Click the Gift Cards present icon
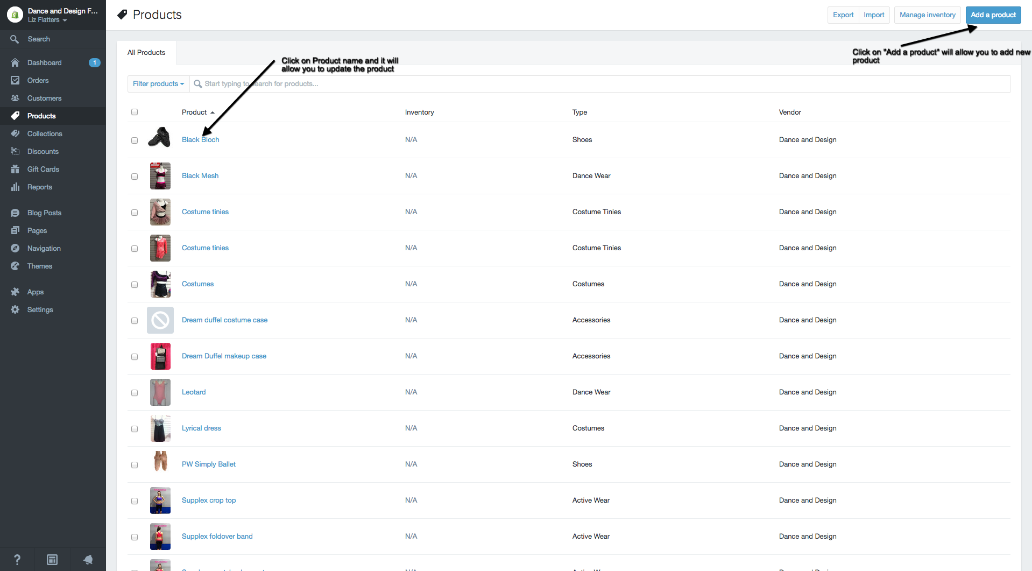Viewport: 1032px width, 571px height. coord(15,169)
